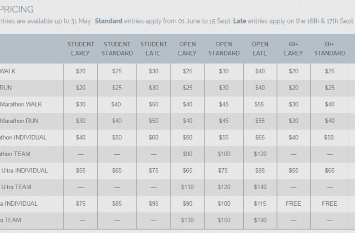The width and height of the screenshot is (355, 233).
Task: Click the 60+ EARLY column header
Action: tap(293, 49)
